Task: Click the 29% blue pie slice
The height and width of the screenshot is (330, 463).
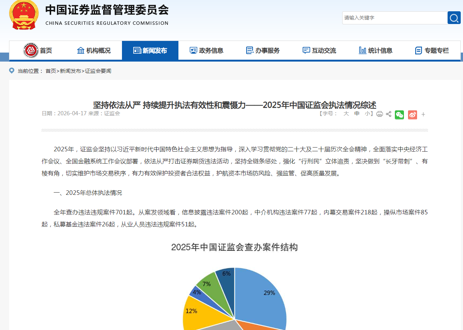Action: [x=263, y=297]
